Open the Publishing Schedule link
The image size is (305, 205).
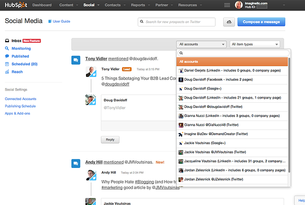tap(20, 106)
